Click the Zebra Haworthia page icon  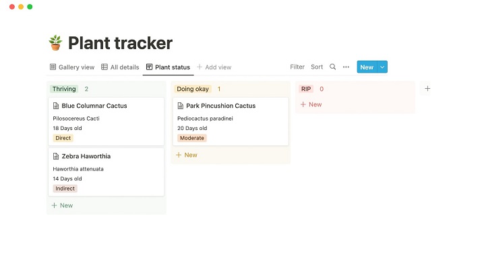click(57, 156)
